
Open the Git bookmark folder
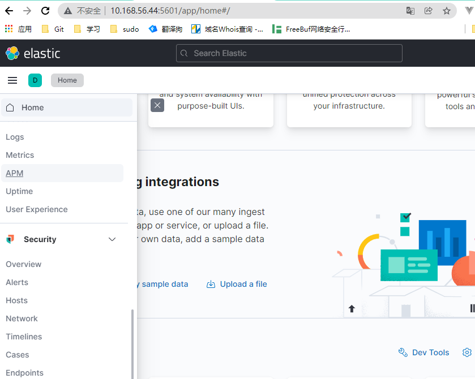click(x=53, y=29)
